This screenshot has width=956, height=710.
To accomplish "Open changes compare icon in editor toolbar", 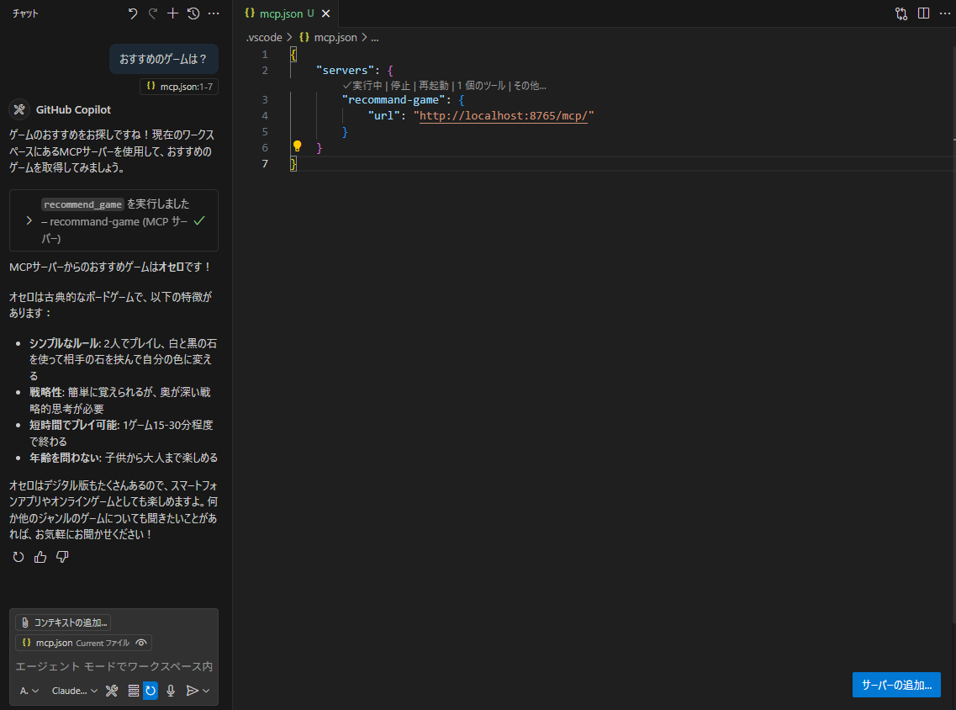I will [x=901, y=13].
